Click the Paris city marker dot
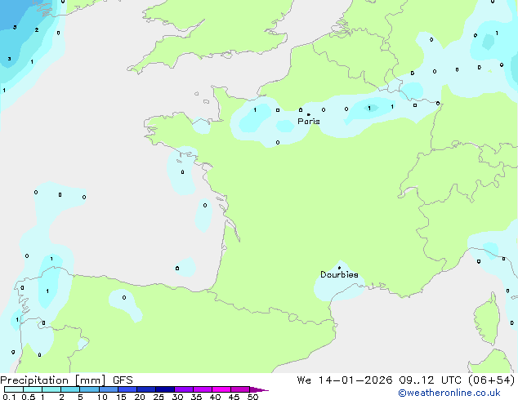 click(308, 115)
